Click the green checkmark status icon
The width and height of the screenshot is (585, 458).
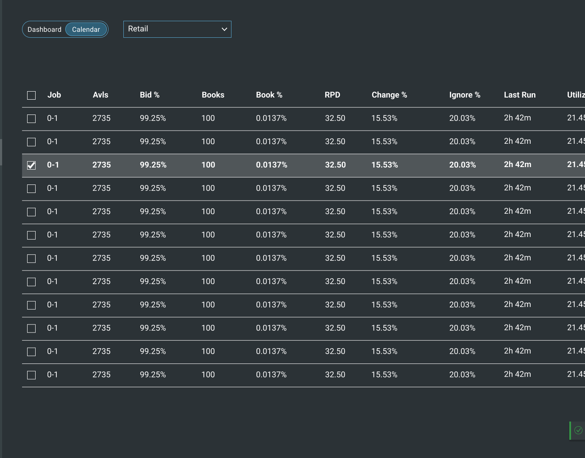[x=578, y=430]
